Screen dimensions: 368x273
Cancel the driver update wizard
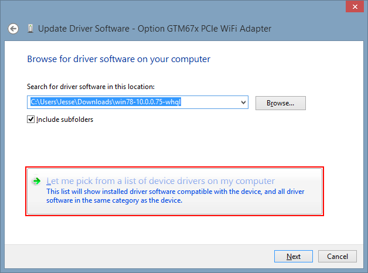338,257
